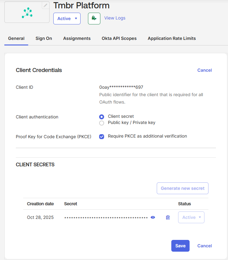Click Cancel next to Client Credentials heading

[204, 70]
